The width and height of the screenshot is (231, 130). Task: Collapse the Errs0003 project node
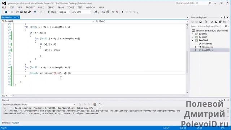pos(192,40)
